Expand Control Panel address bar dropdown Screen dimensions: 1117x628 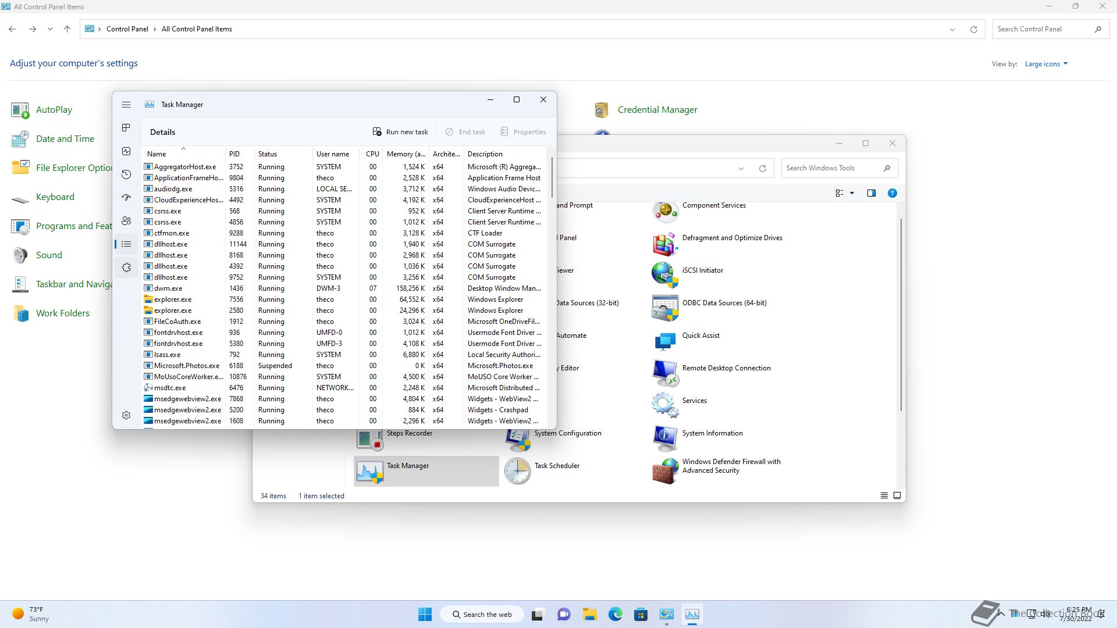click(x=952, y=29)
